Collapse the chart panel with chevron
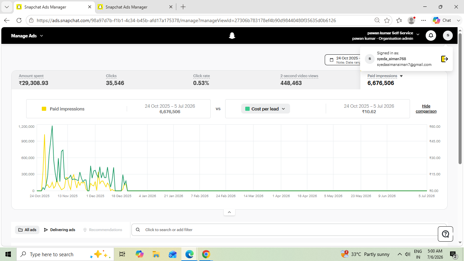The image size is (464, 261). coord(229,212)
